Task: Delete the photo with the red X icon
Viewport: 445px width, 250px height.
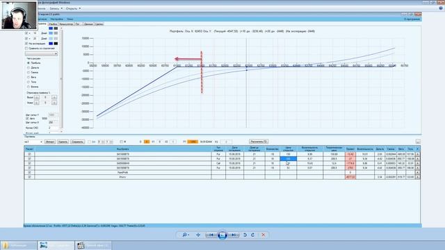Action: pos(264,235)
